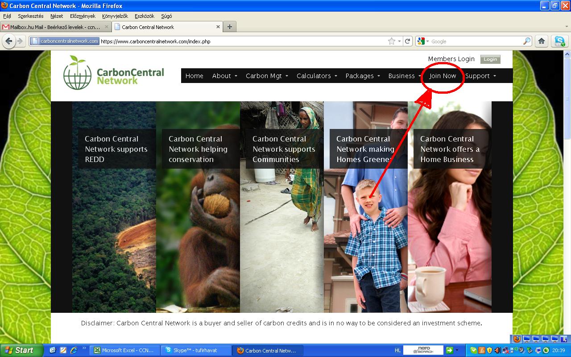Click the taskbar clock showing 20:39

coord(558,350)
